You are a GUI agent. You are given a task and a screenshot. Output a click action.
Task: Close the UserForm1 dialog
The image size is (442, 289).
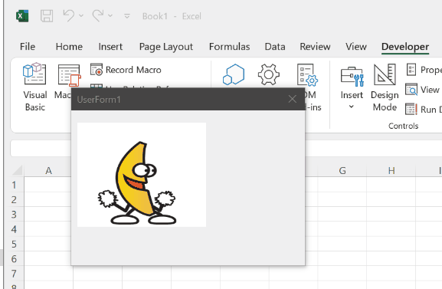[x=293, y=99]
